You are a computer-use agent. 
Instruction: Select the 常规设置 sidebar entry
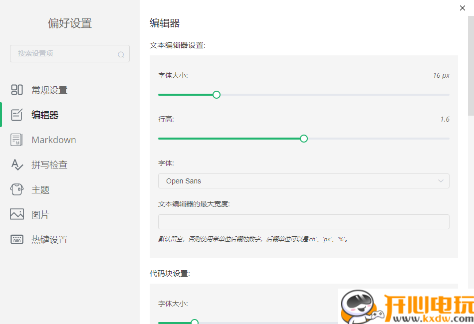point(50,90)
